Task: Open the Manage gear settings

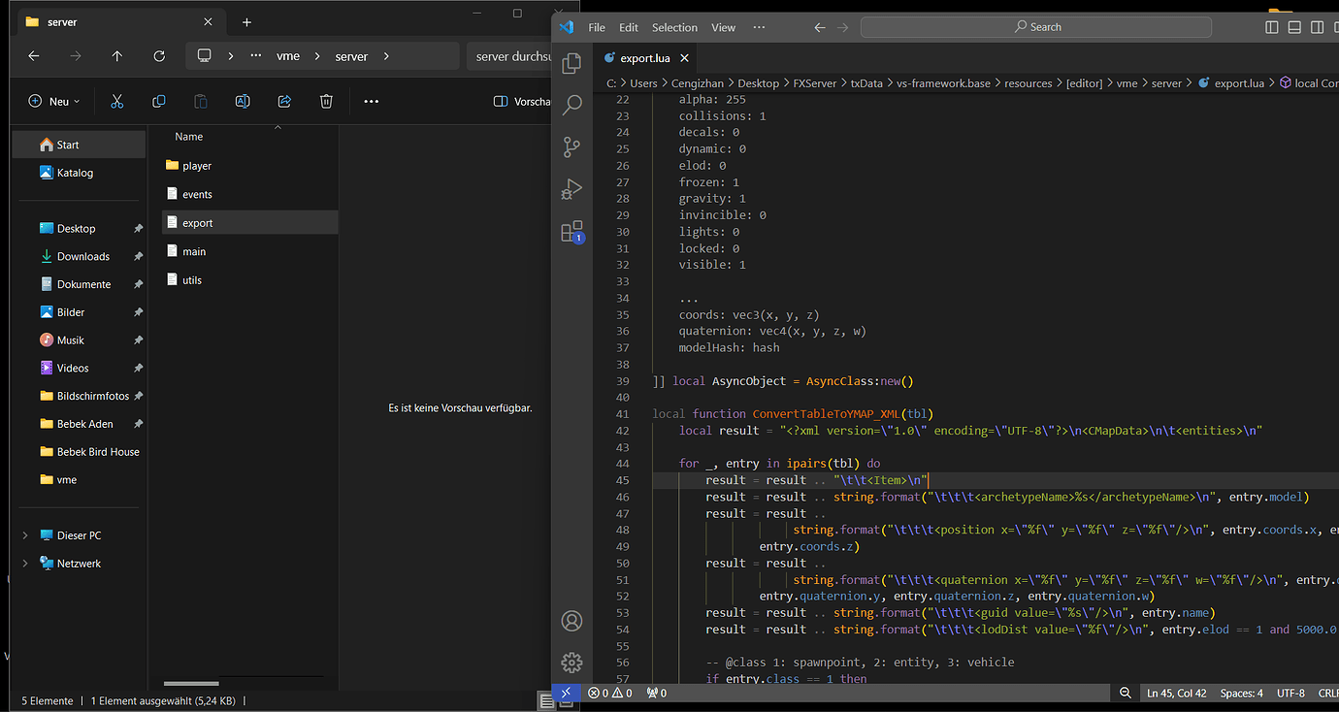Action: tap(572, 663)
